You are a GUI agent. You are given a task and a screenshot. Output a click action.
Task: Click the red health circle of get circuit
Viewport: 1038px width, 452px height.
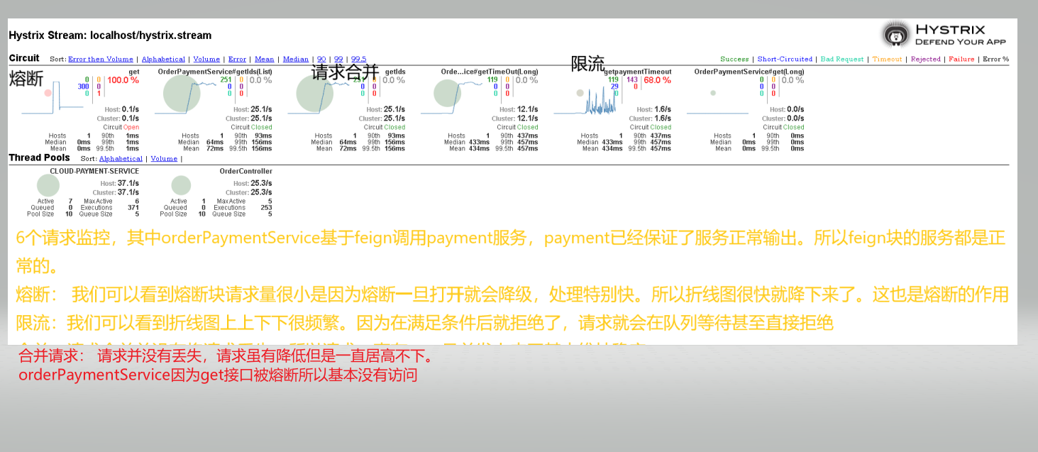point(48,93)
